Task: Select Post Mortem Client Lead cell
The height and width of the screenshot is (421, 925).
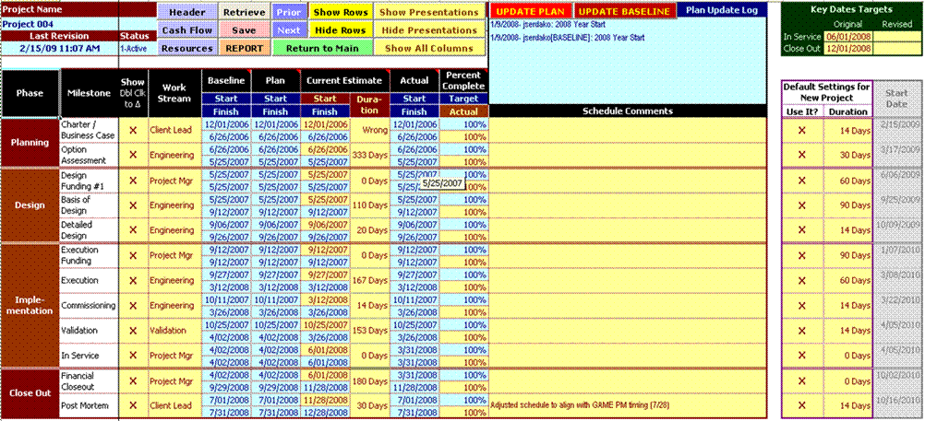Action: point(174,405)
